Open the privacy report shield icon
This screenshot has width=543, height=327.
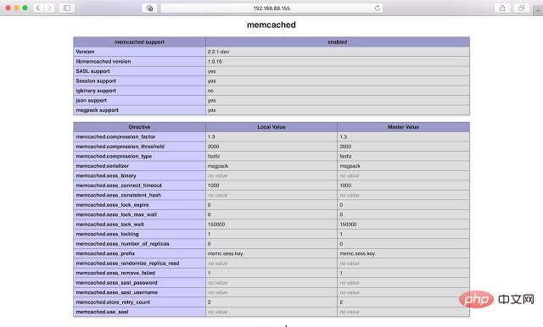[x=149, y=8]
